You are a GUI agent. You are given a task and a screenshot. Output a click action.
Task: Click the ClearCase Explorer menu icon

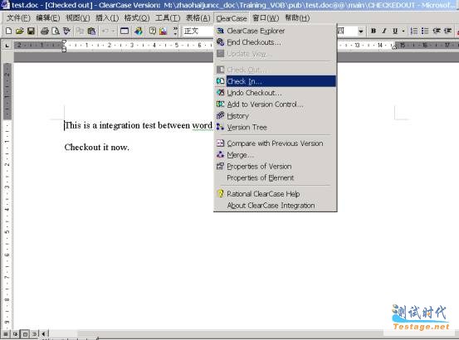point(221,31)
